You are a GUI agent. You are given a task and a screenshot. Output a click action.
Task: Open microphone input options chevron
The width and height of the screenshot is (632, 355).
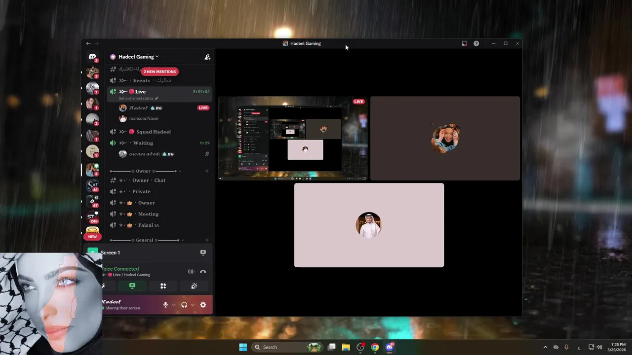pos(174,305)
